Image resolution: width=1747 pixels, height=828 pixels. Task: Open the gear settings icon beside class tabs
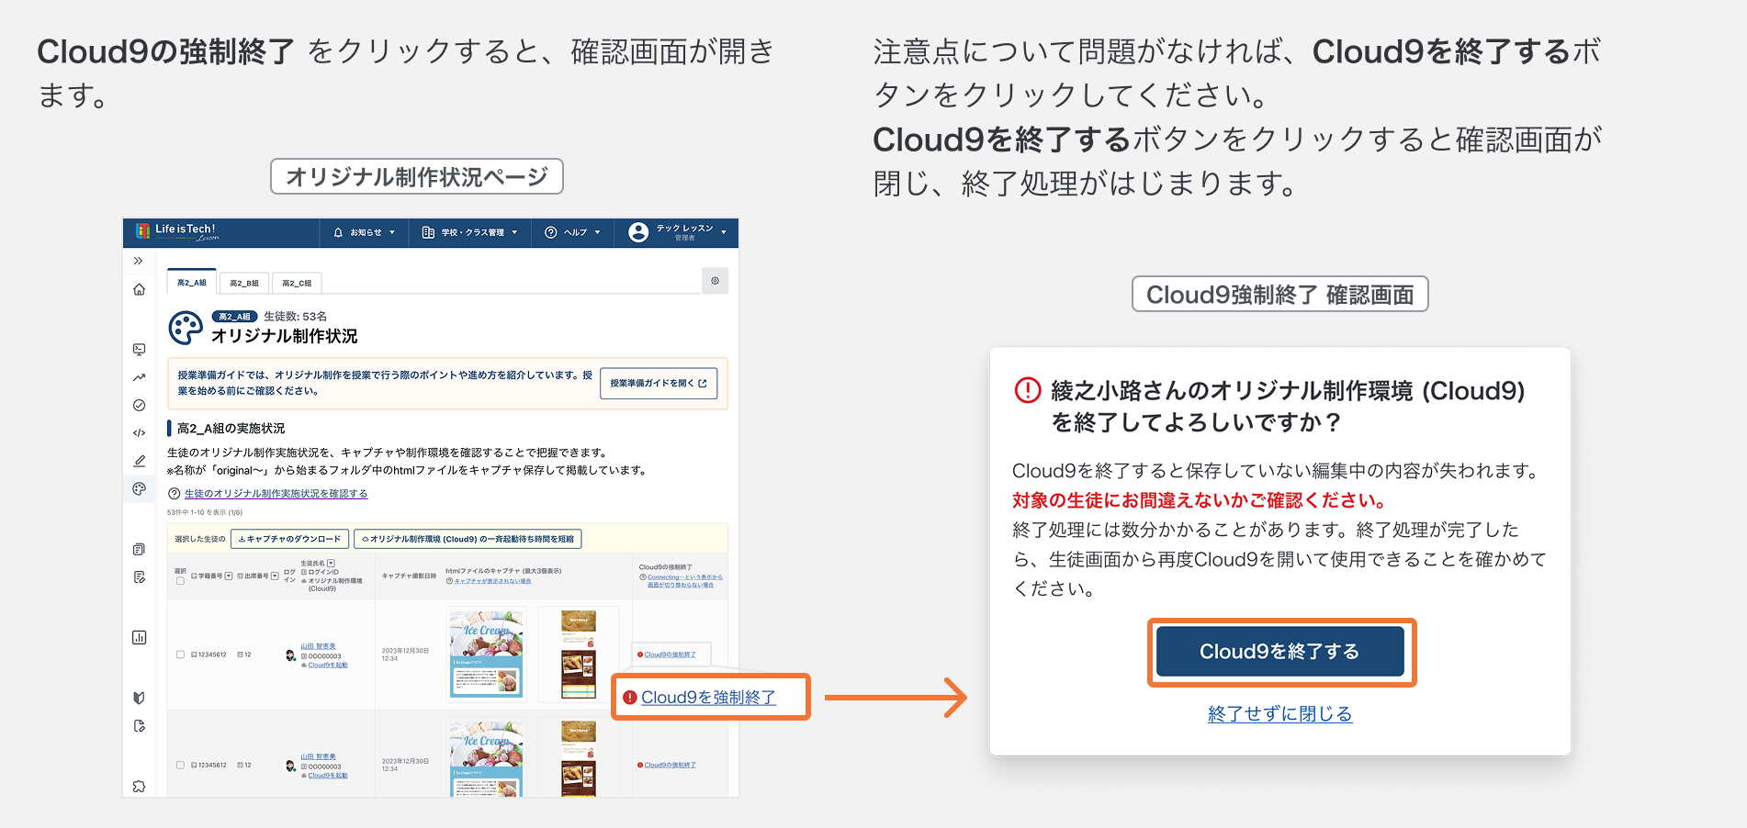pyautogui.click(x=715, y=281)
